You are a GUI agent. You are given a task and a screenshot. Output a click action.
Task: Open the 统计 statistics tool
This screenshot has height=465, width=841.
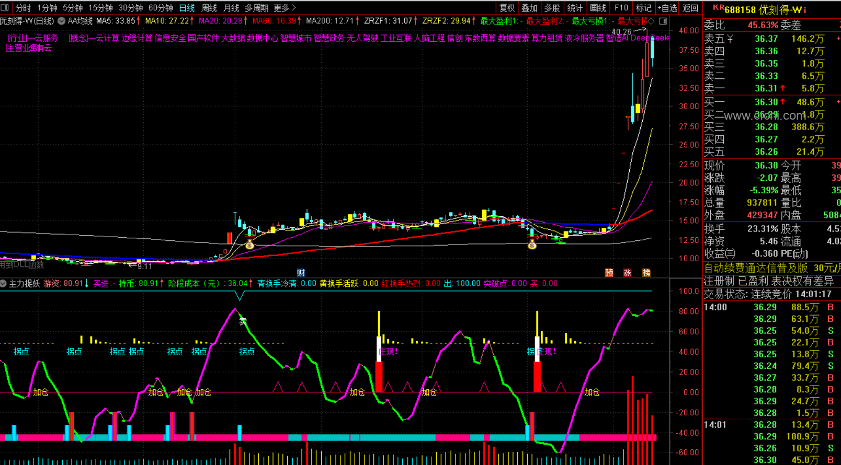click(x=575, y=8)
